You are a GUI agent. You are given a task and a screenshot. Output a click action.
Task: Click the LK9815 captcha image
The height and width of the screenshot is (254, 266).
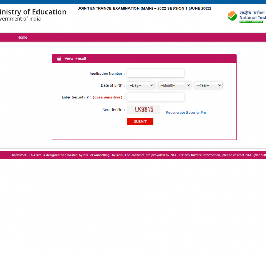tap(144, 110)
